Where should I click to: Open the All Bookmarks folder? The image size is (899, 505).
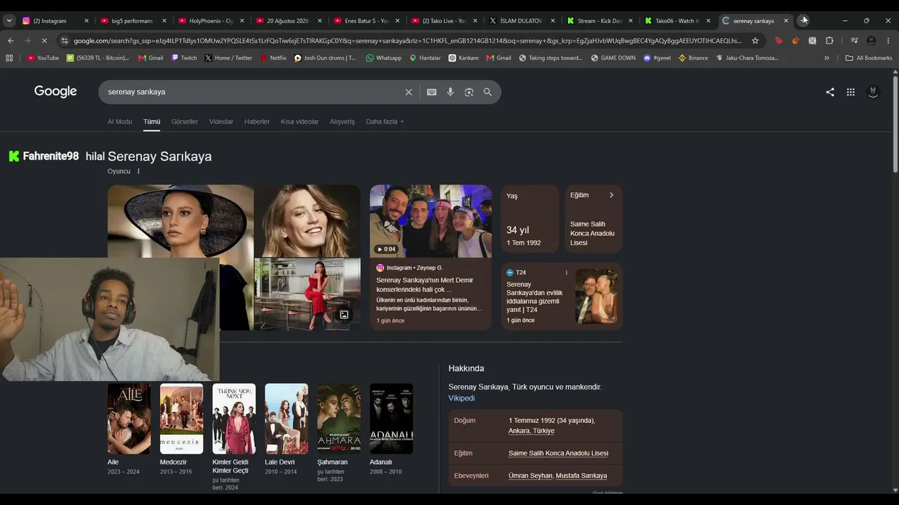point(869,58)
